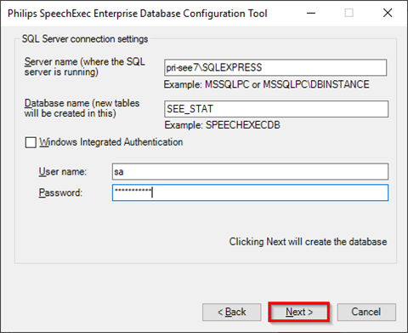Cancel the database configuration
This screenshot has width=408, height=333.
click(x=366, y=313)
